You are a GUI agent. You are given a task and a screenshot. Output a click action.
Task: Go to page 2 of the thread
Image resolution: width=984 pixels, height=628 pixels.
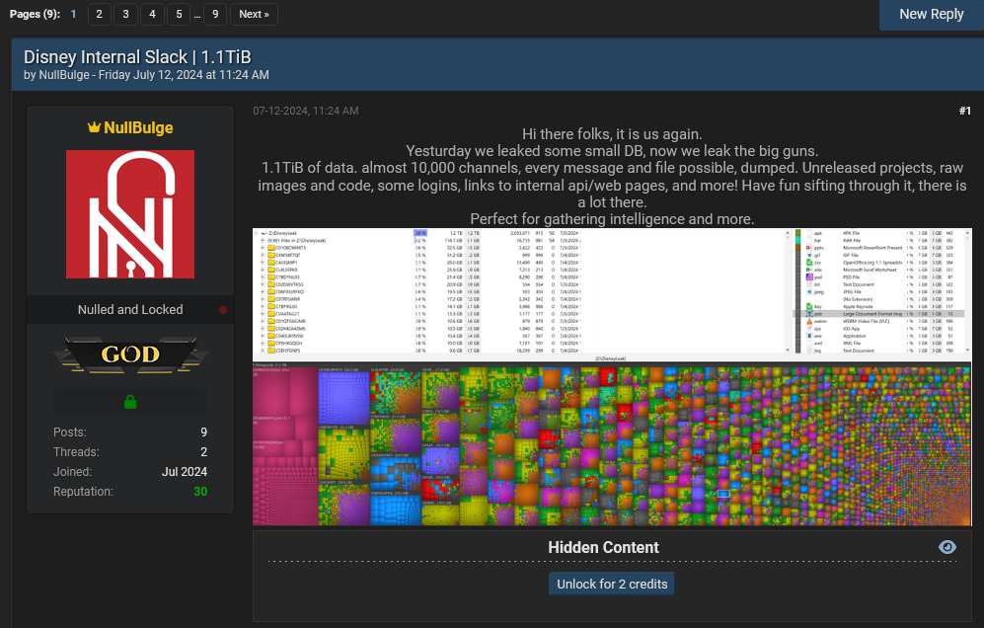(x=99, y=14)
